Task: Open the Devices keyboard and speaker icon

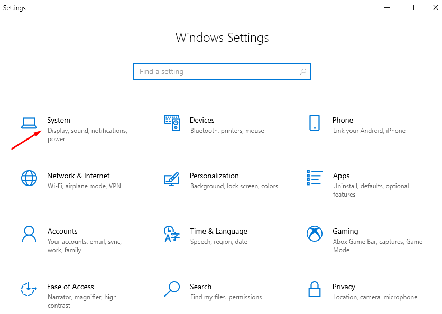Action: (x=172, y=123)
